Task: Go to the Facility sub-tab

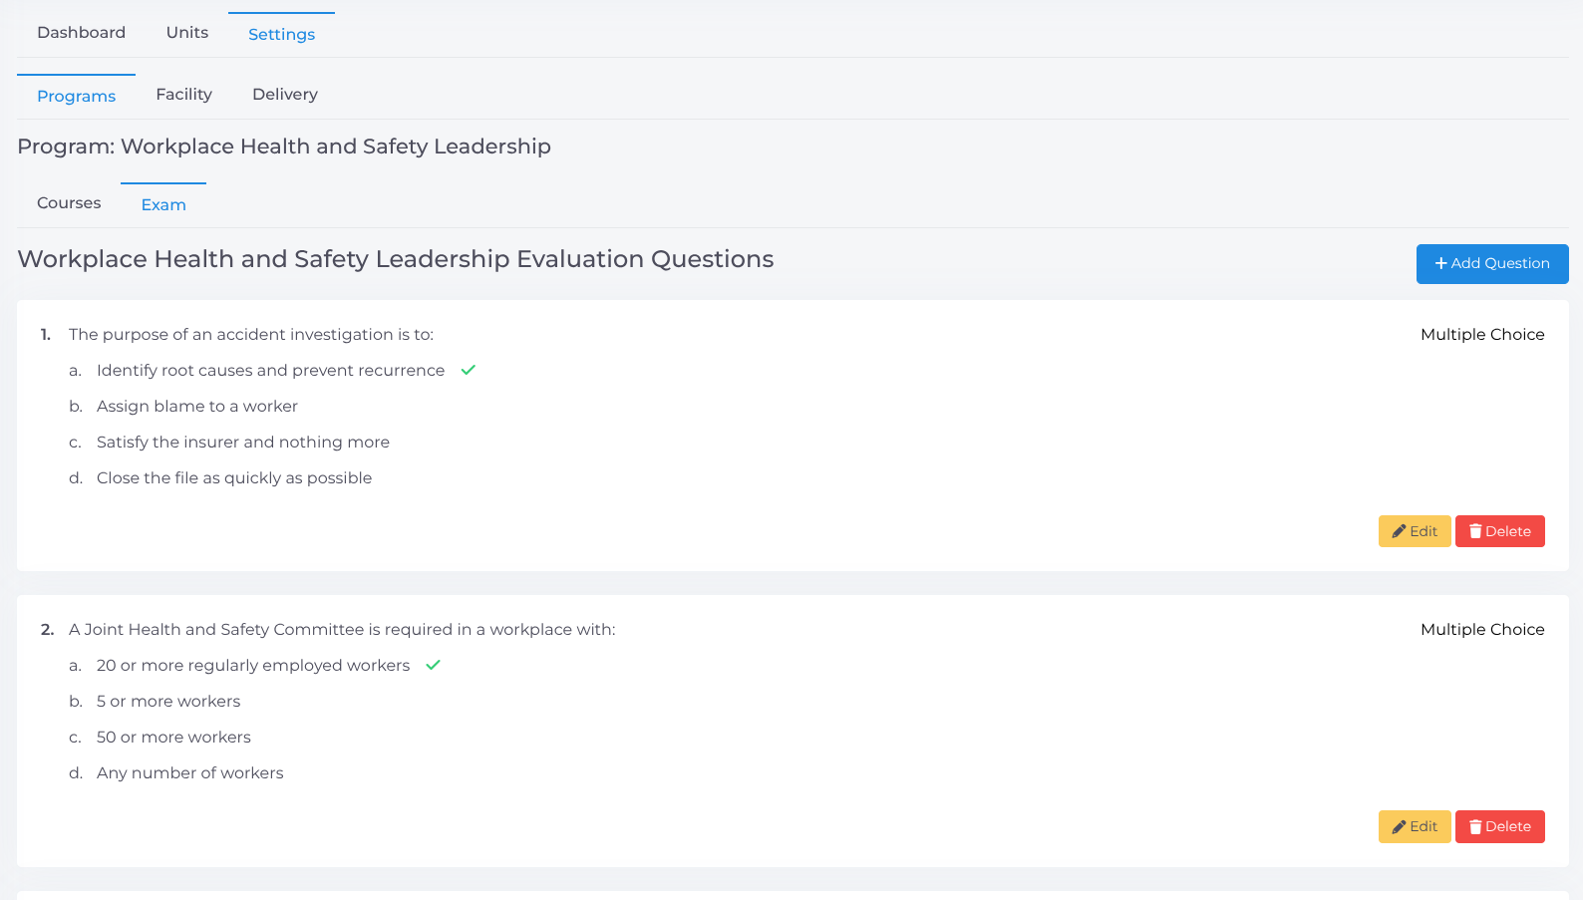Action: coord(184,95)
